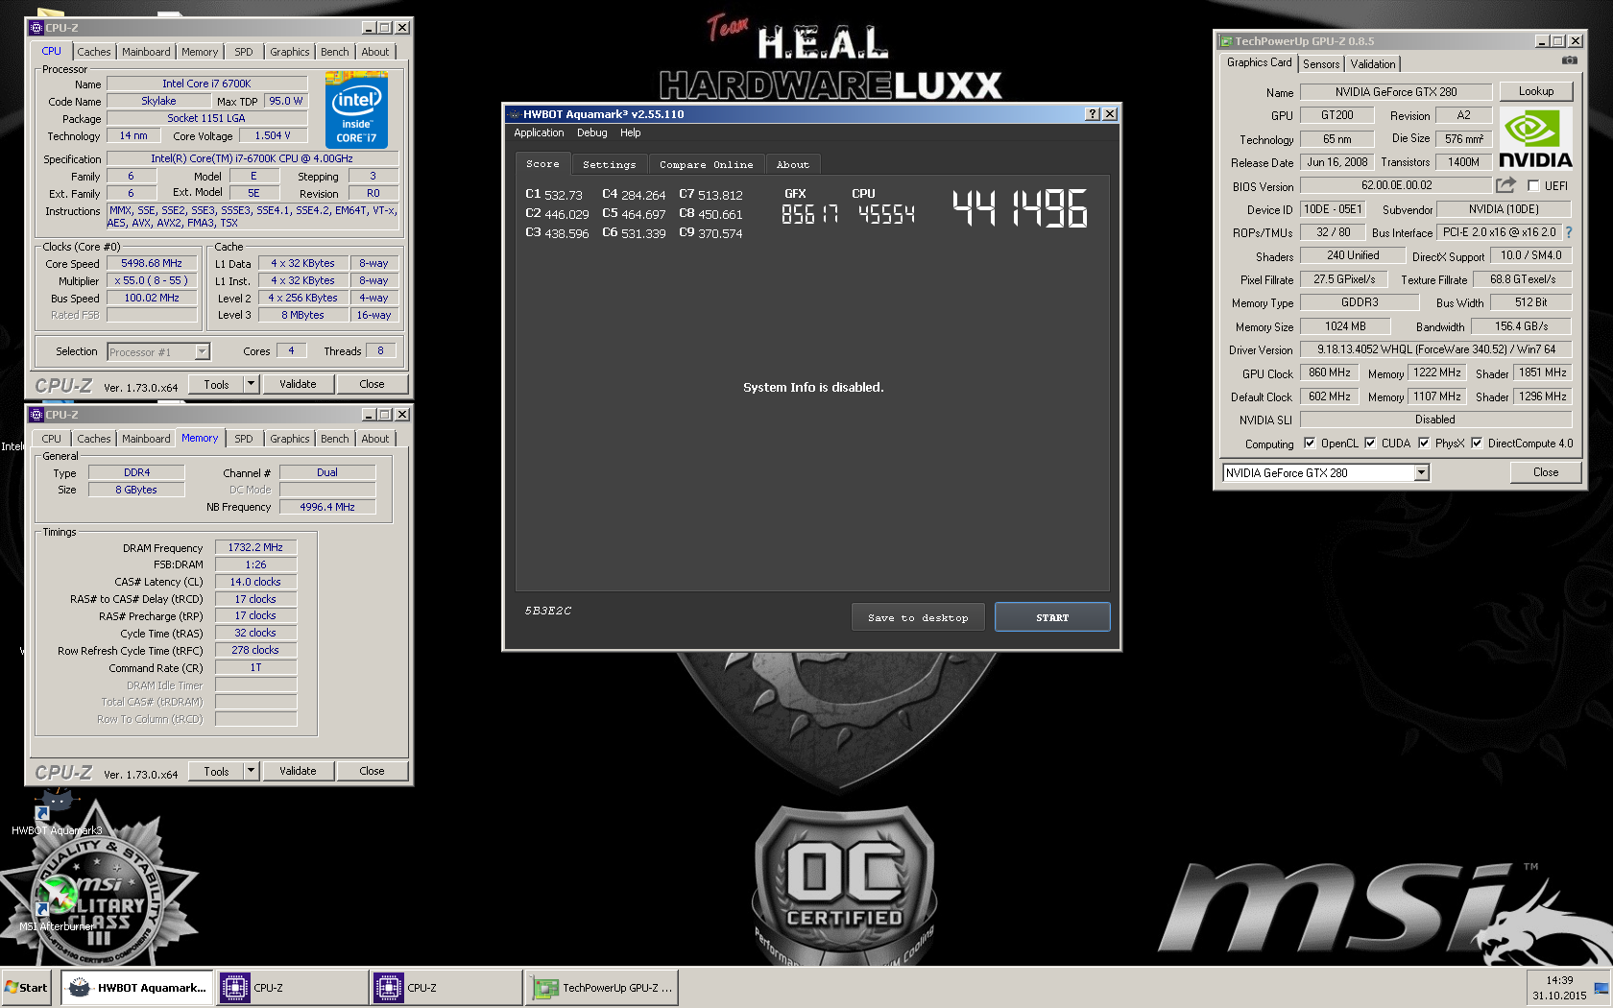Click the top CPU-Z window title icon
Screen dimensions: 1613x1008
[x=36, y=28]
